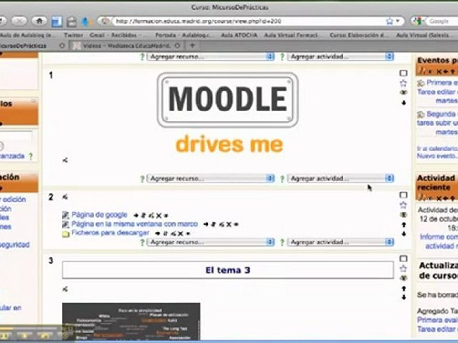Open the Aula Virtual Formaci bookmark

pos(291,35)
